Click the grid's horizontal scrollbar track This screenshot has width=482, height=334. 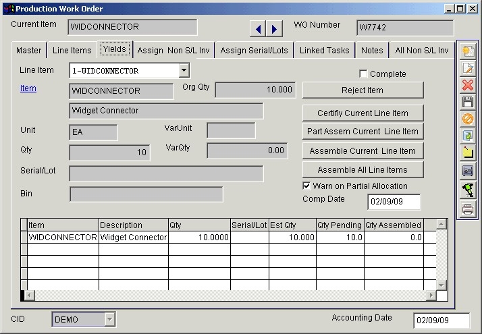[230, 296]
